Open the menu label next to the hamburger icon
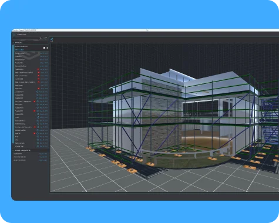Image resolution: width=279 pixels, height=223 pixels. tap(22, 35)
